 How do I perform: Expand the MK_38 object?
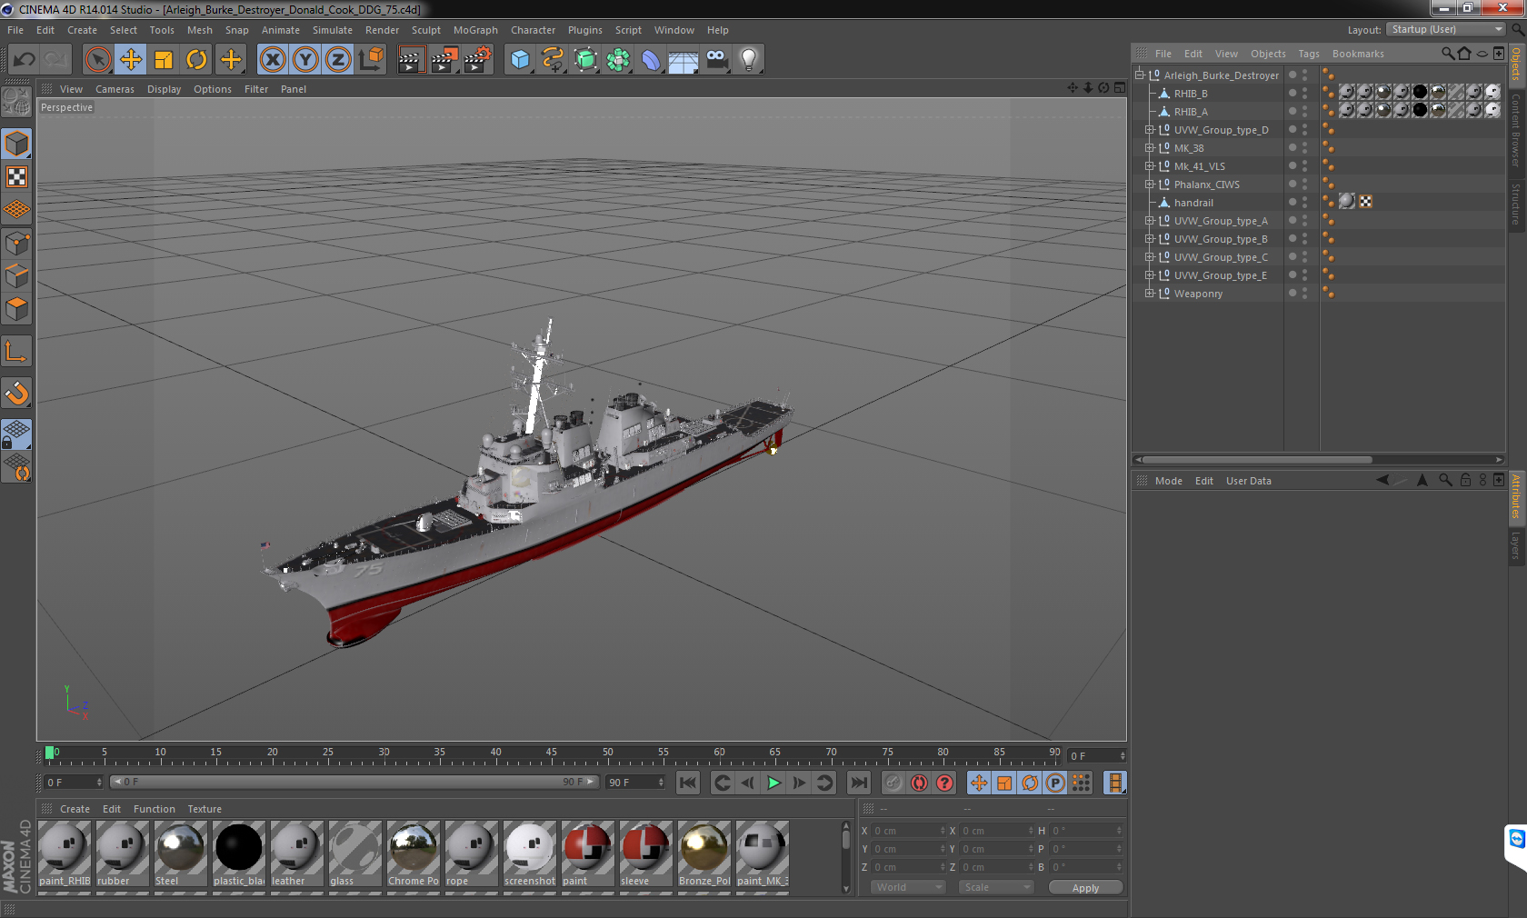click(1149, 148)
